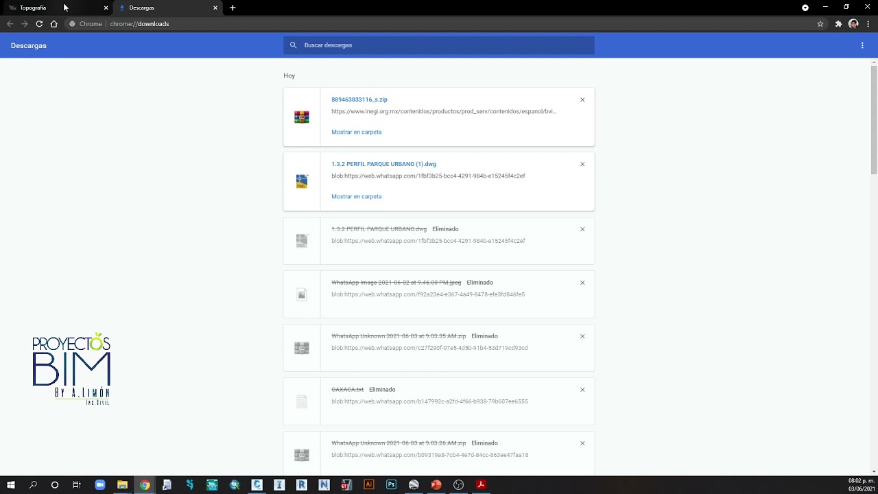Click the 'Descargas' page title

29,45
